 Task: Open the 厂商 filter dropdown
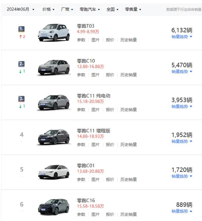point(67,9)
